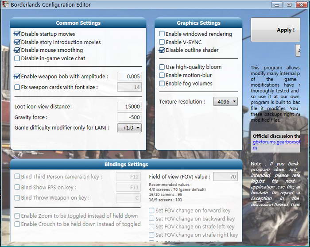
Task: Uncheck Disable outline shader
Action: [162, 50]
